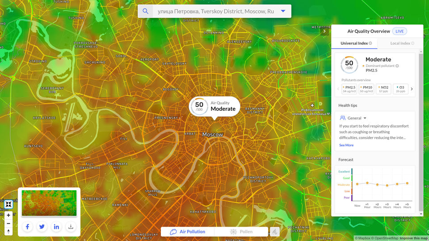Click the Poor forecast scale label
The height and width of the screenshot is (241, 429).
click(347, 198)
